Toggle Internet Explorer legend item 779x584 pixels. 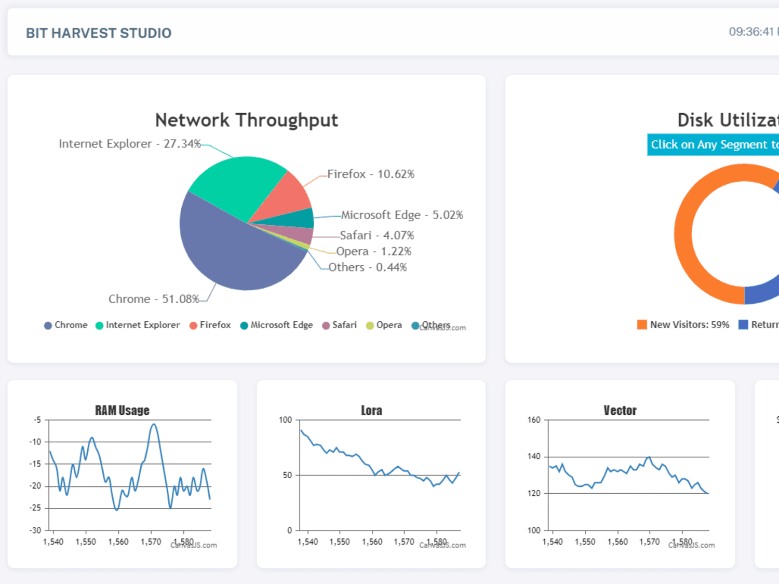pyautogui.click(x=138, y=325)
